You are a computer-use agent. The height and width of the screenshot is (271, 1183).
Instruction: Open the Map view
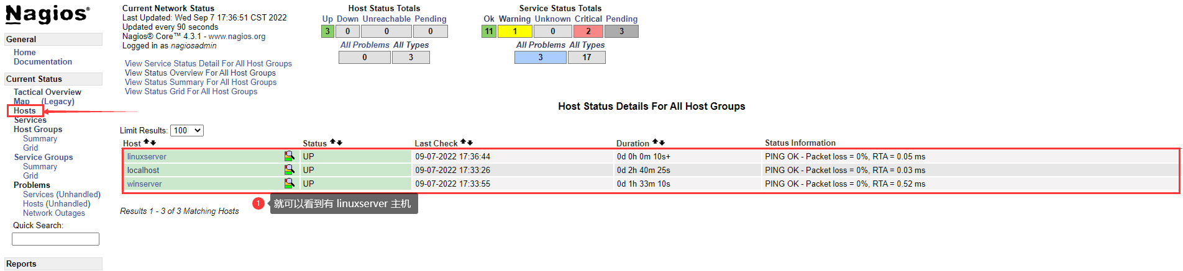(22, 101)
